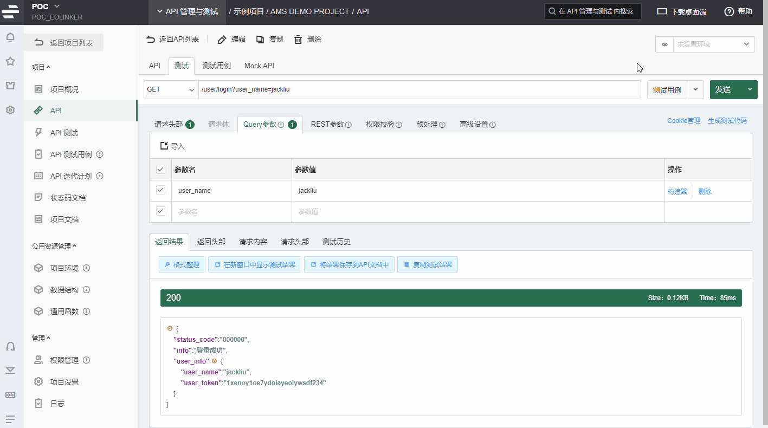768x428 pixels.
Task: Open the Cookie管理 link
Action: pos(683,121)
